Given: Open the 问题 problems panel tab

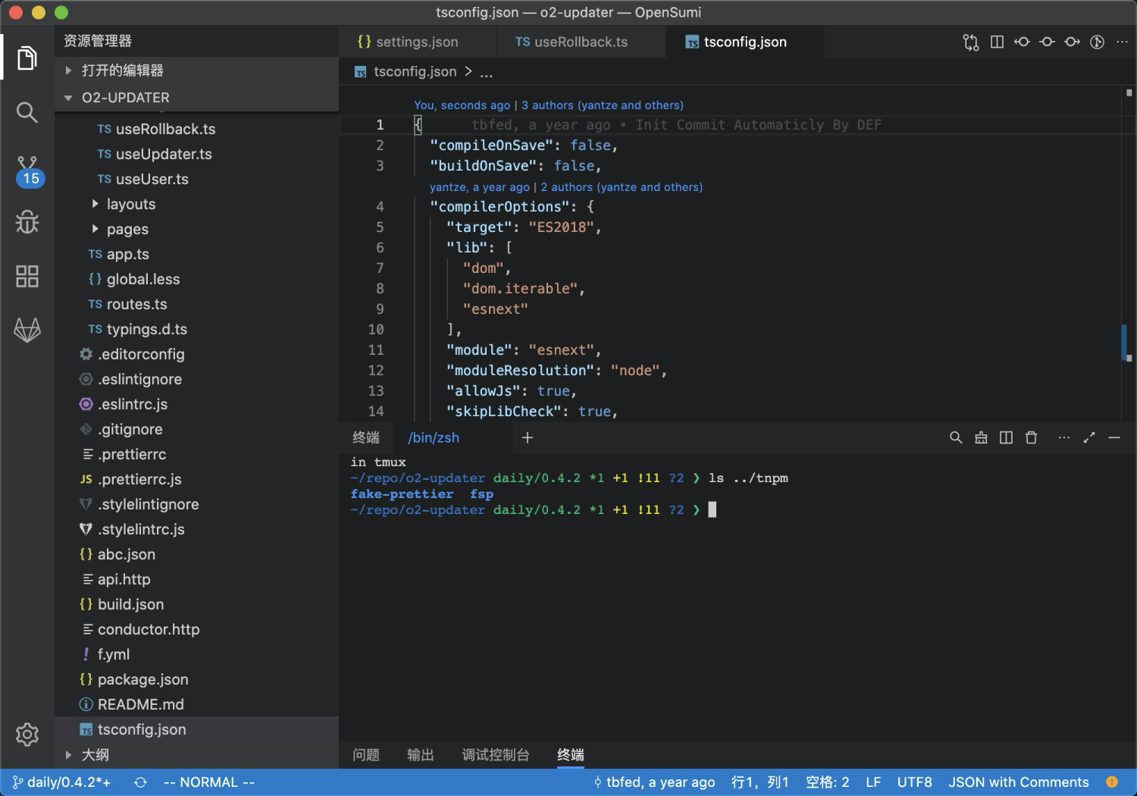Looking at the screenshot, I should [x=366, y=754].
